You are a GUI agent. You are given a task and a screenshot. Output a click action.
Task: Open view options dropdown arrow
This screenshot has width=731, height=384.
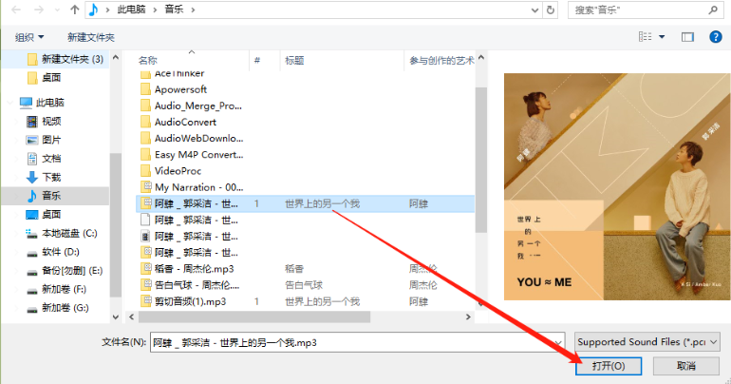(x=662, y=37)
